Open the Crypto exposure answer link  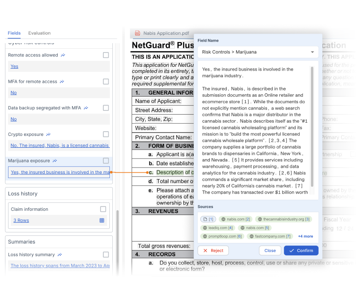coord(60,145)
